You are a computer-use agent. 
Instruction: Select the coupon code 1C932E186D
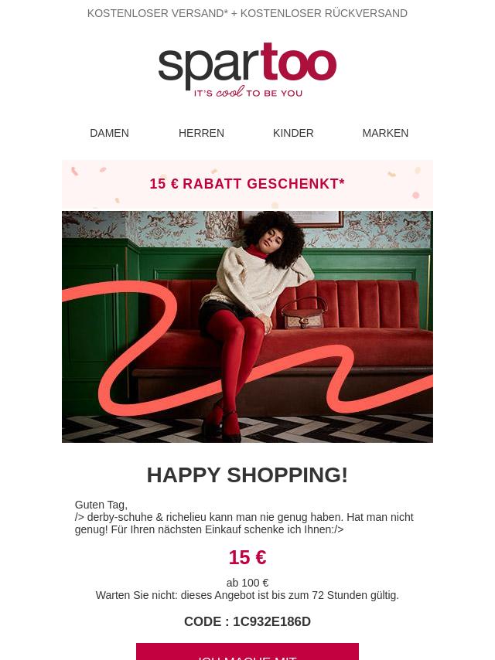coord(271,621)
